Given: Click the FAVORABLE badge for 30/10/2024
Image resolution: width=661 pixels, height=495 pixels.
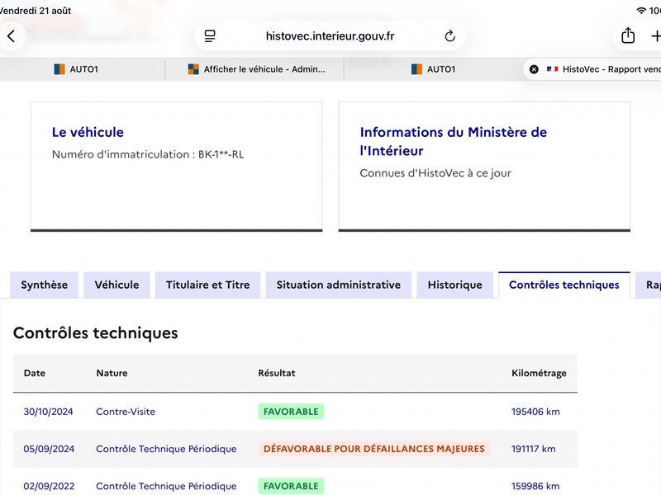Looking at the screenshot, I should point(291,412).
